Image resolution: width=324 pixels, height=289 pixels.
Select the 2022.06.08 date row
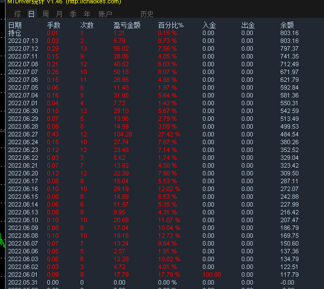(23, 236)
